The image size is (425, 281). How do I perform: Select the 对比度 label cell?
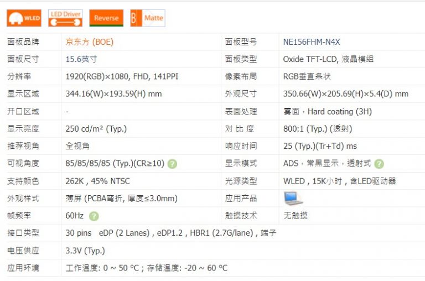(240, 129)
